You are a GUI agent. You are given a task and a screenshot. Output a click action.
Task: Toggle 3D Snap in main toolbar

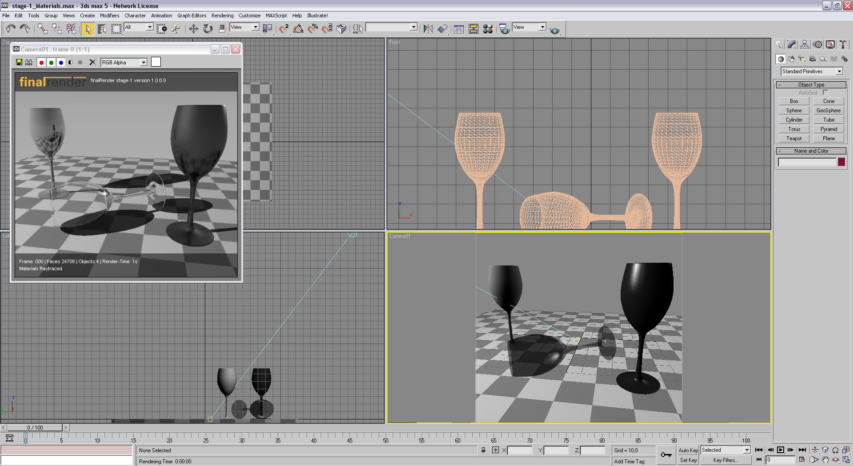tap(284, 29)
